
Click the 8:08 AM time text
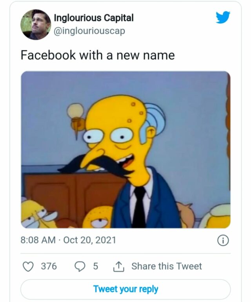[x=38, y=240]
